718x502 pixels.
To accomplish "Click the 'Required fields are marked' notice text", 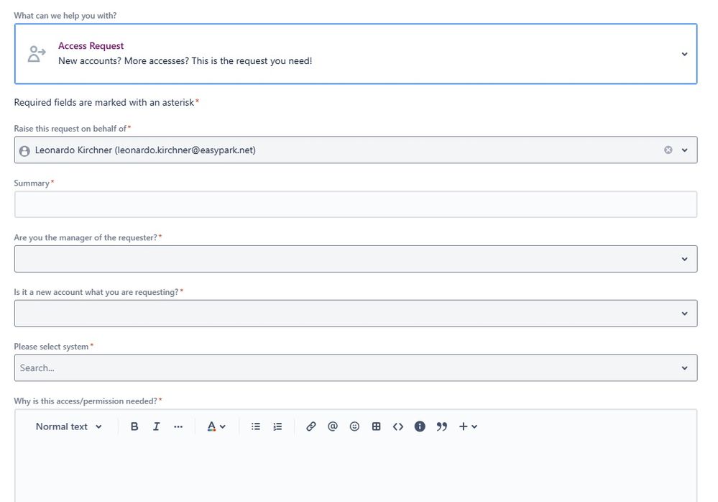I will (104, 103).
